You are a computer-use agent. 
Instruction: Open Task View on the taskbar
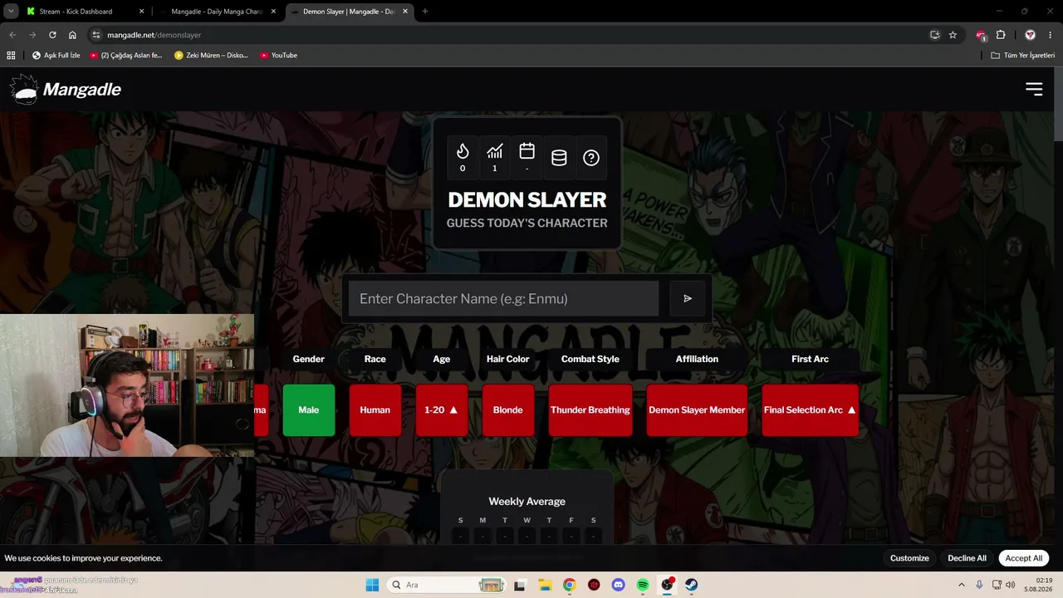tap(520, 585)
